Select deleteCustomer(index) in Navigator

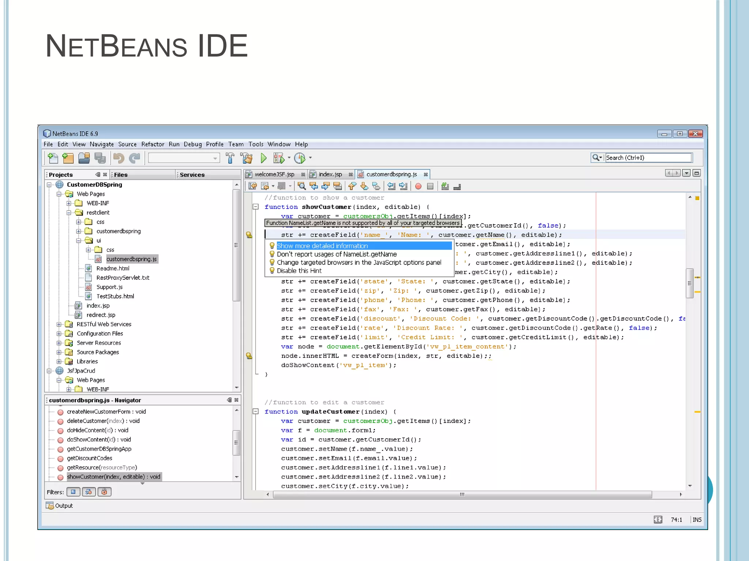tap(103, 421)
